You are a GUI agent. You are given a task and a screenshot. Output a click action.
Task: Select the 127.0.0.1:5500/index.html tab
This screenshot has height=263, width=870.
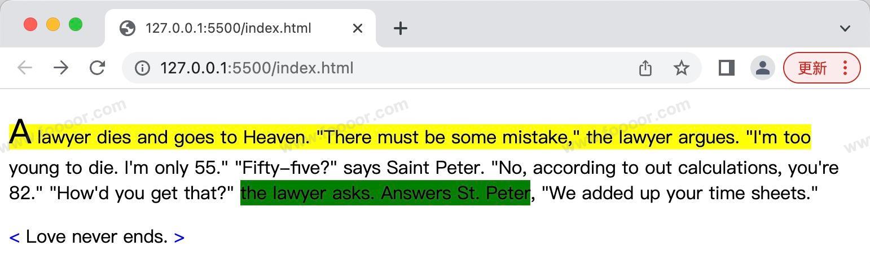[228, 28]
